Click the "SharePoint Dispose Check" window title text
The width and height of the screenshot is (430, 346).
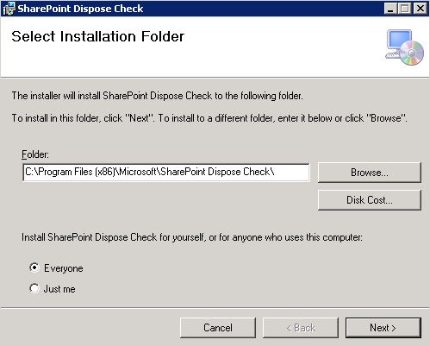80,9
